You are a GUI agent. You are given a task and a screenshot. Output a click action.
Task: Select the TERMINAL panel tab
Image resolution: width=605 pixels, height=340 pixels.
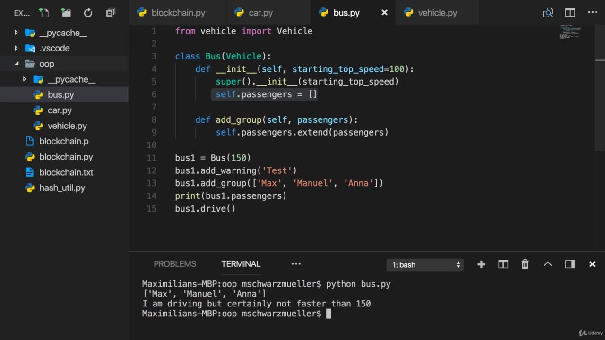click(x=241, y=264)
